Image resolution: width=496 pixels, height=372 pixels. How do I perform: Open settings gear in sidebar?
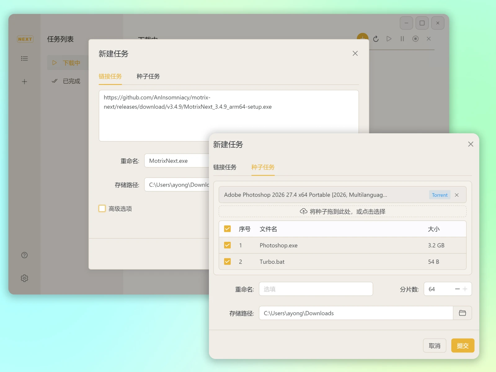click(24, 278)
